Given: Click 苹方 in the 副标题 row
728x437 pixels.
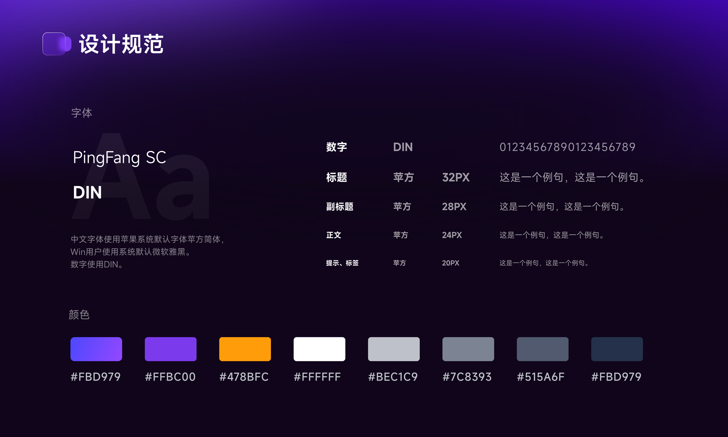Looking at the screenshot, I should (x=402, y=206).
